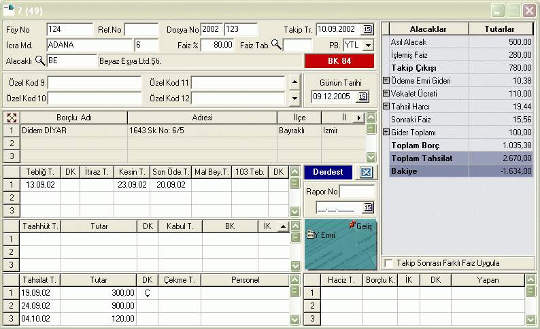Viewport: 540px width, 329px height.
Task: Open calendar picker for Günün Tarihi
Action: (362, 97)
